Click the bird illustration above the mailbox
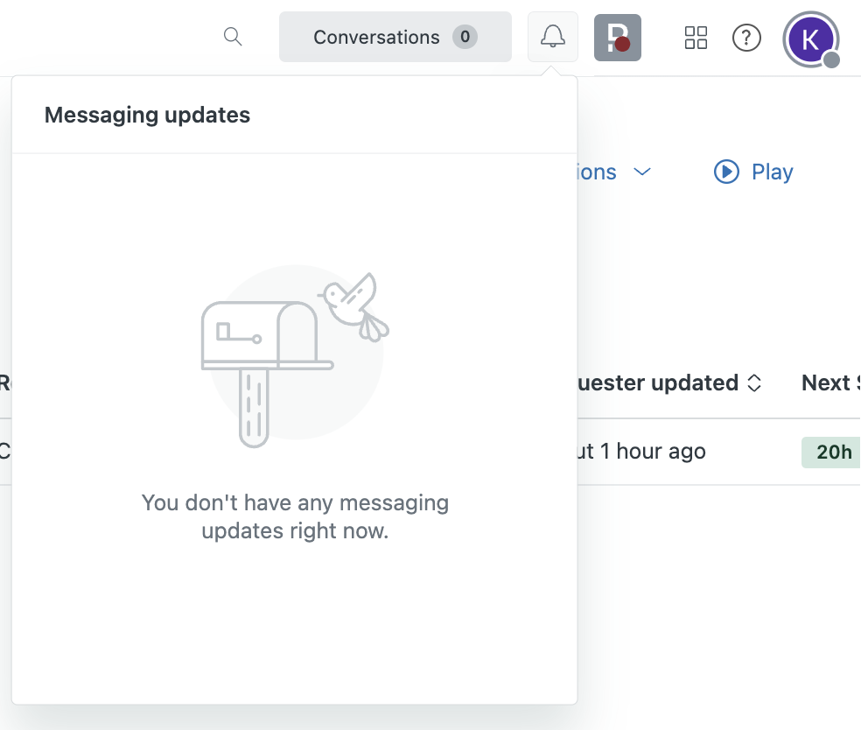The height and width of the screenshot is (730, 861). (355, 304)
